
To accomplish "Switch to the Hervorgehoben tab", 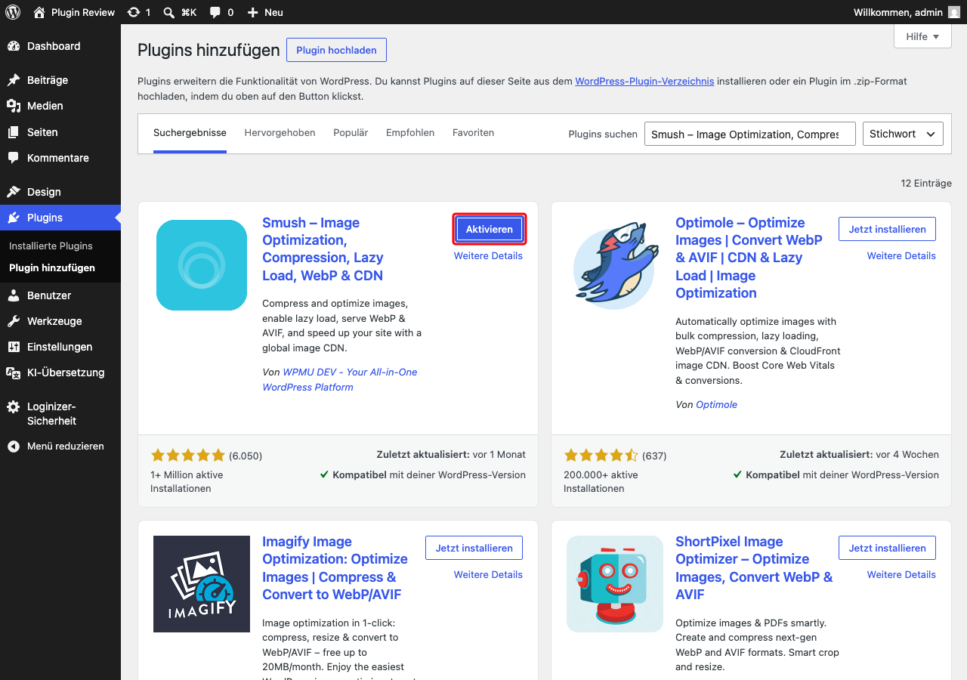I will (x=280, y=133).
